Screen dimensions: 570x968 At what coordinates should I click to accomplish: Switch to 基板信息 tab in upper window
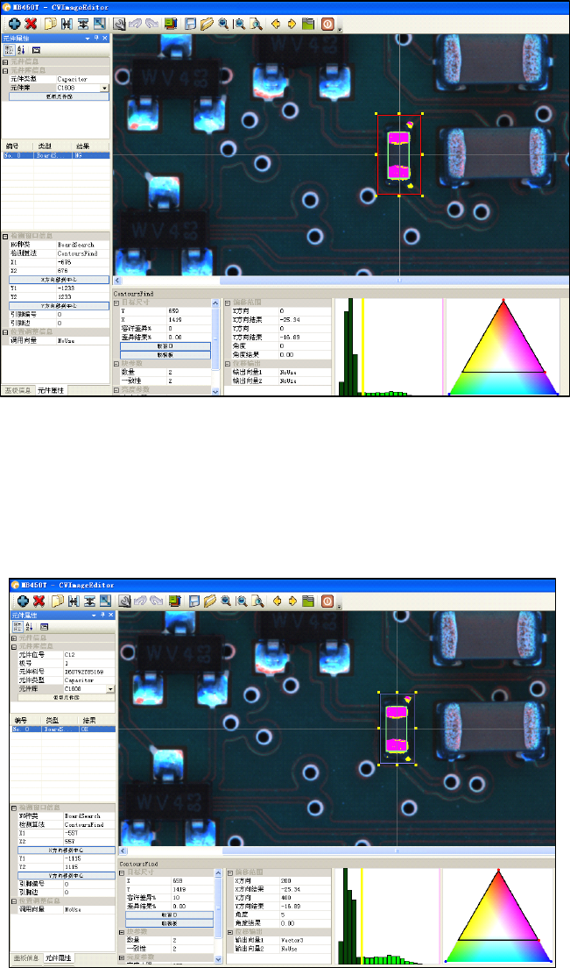pyautogui.click(x=18, y=391)
